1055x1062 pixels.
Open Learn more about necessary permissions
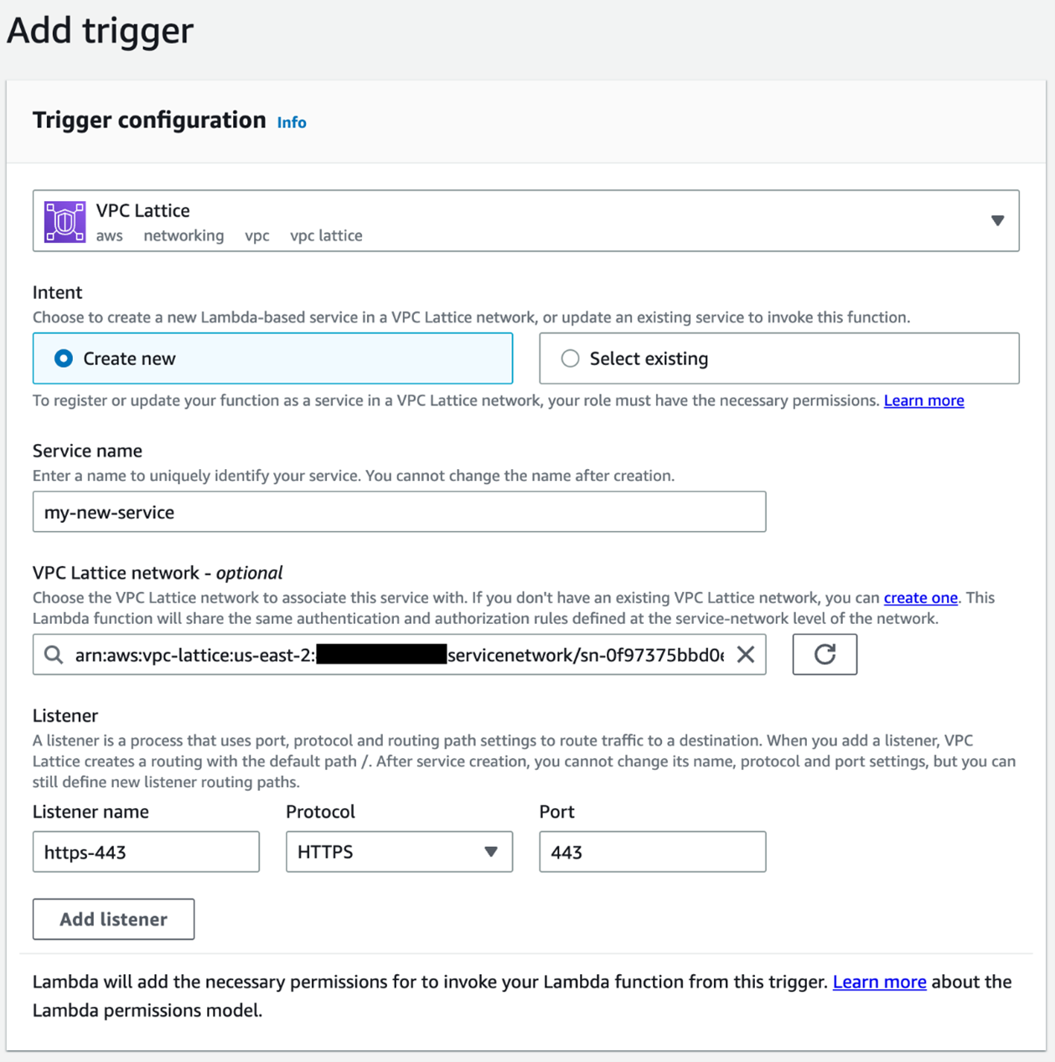(923, 400)
